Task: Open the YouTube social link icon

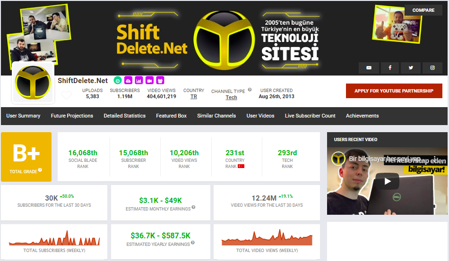Action: point(369,68)
